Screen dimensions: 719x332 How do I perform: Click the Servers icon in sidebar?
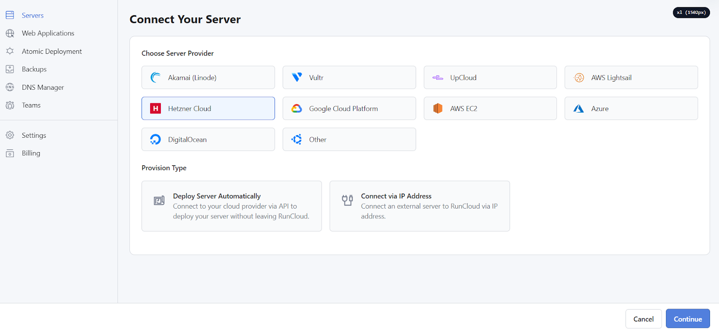10,15
